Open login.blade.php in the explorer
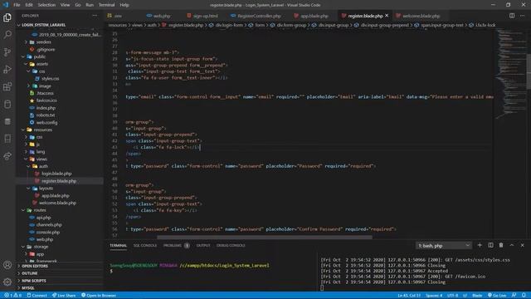The width and height of the screenshot is (531, 299). [x=56, y=174]
